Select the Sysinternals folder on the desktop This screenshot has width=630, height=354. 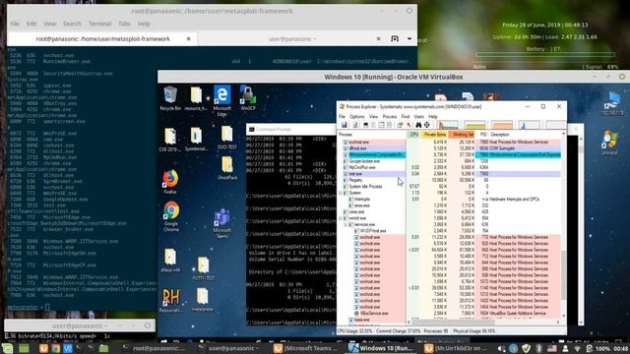click(x=196, y=139)
